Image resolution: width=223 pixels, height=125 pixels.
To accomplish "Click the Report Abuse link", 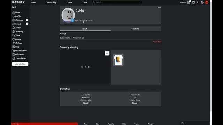I will click(157, 42).
